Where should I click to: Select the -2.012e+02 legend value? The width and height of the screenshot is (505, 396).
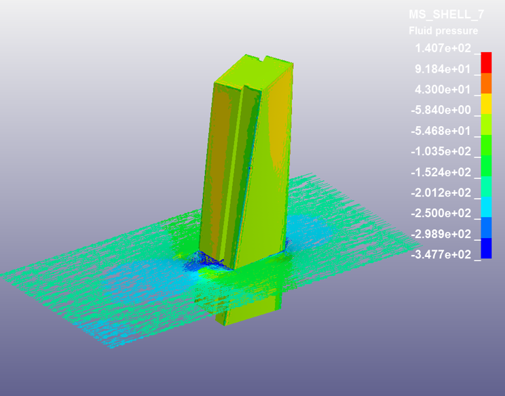(441, 193)
